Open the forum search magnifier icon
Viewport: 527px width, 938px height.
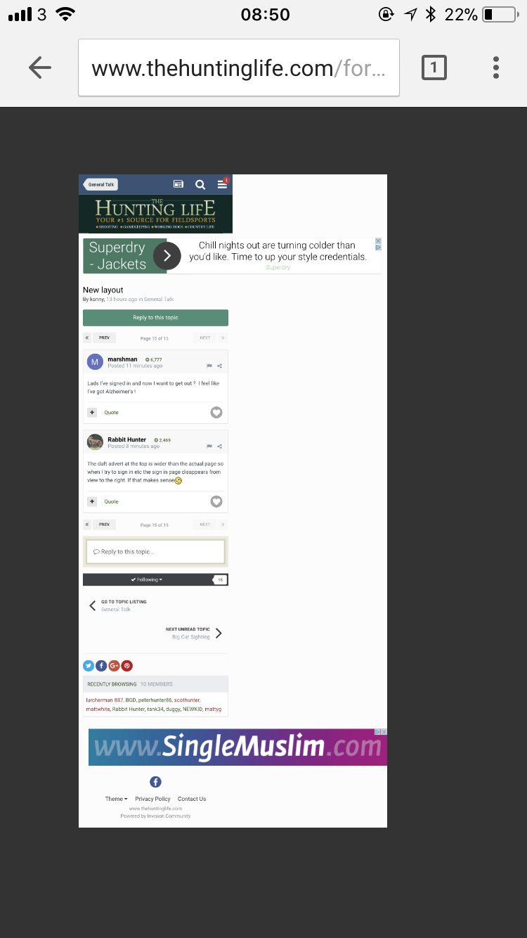coord(200,184)
